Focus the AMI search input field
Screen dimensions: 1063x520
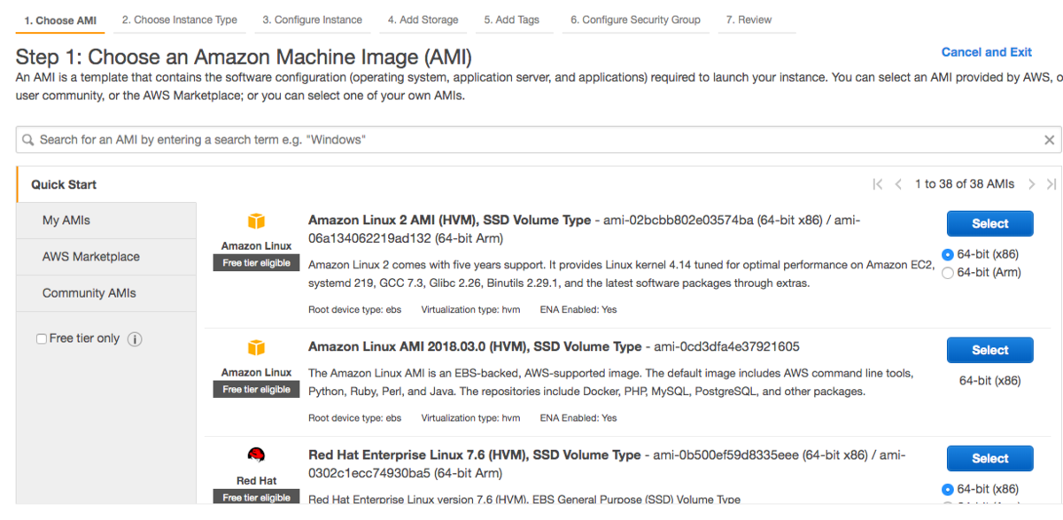[x=539, y=140]
